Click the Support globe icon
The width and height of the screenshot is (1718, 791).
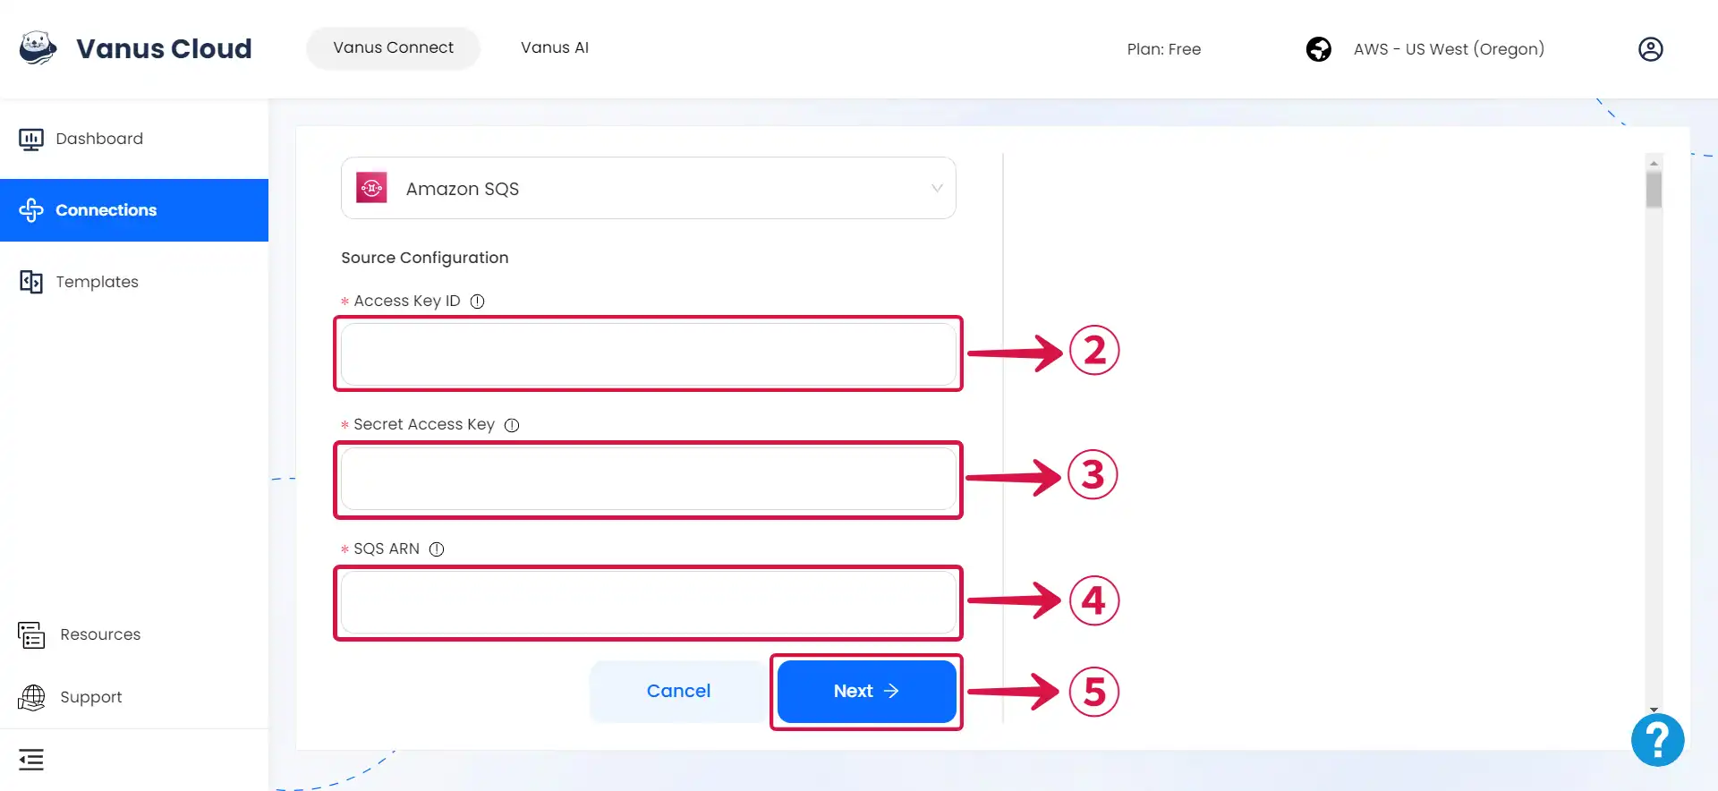[31, 697]
